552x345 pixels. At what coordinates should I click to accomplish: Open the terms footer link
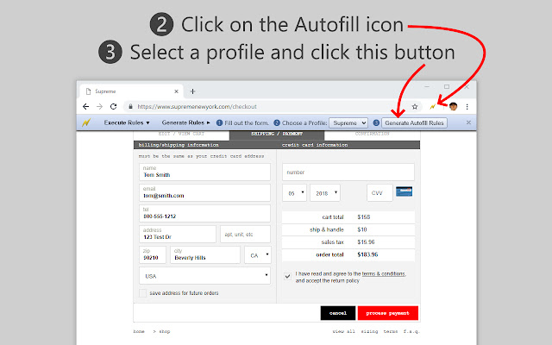point(391,331)
